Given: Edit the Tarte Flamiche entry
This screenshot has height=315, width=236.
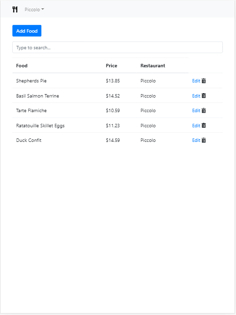Looking at the screenshot, I should (196, 111).
